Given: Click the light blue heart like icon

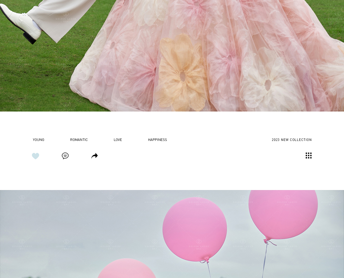Looking at the screenshot, I should point(36,156).
